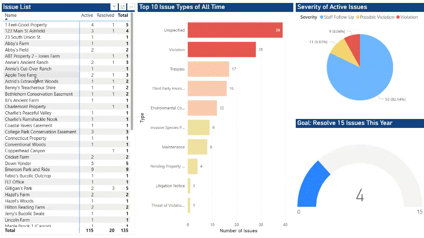Sort table by Total column header
The height and width of the screenshot is (238, 424).
(123, 15)
